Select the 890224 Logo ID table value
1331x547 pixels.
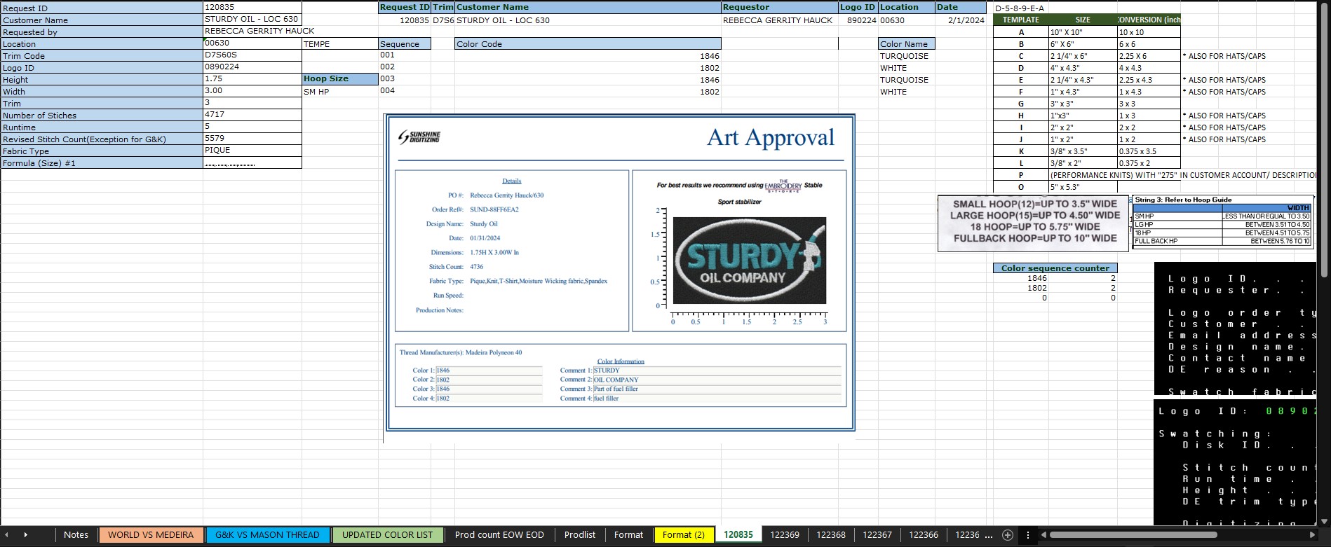858,20
